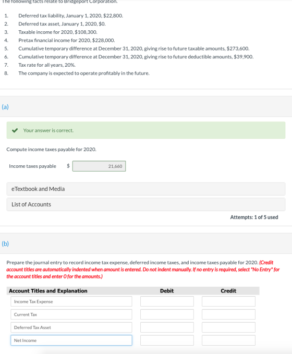
Task: Click the credit field for Deferred Tax Asset
Action: click(x=228, y=327)
